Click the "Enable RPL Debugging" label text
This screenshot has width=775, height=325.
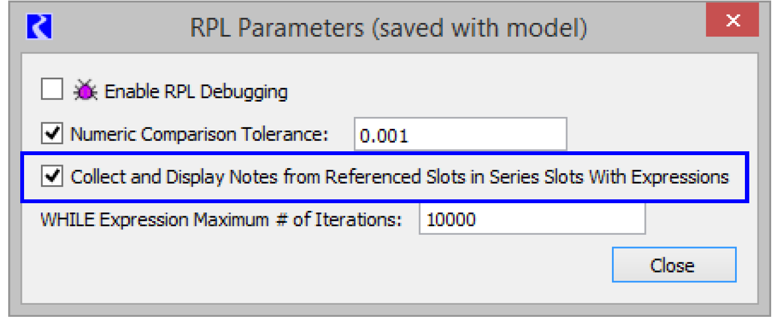[196, 92]
